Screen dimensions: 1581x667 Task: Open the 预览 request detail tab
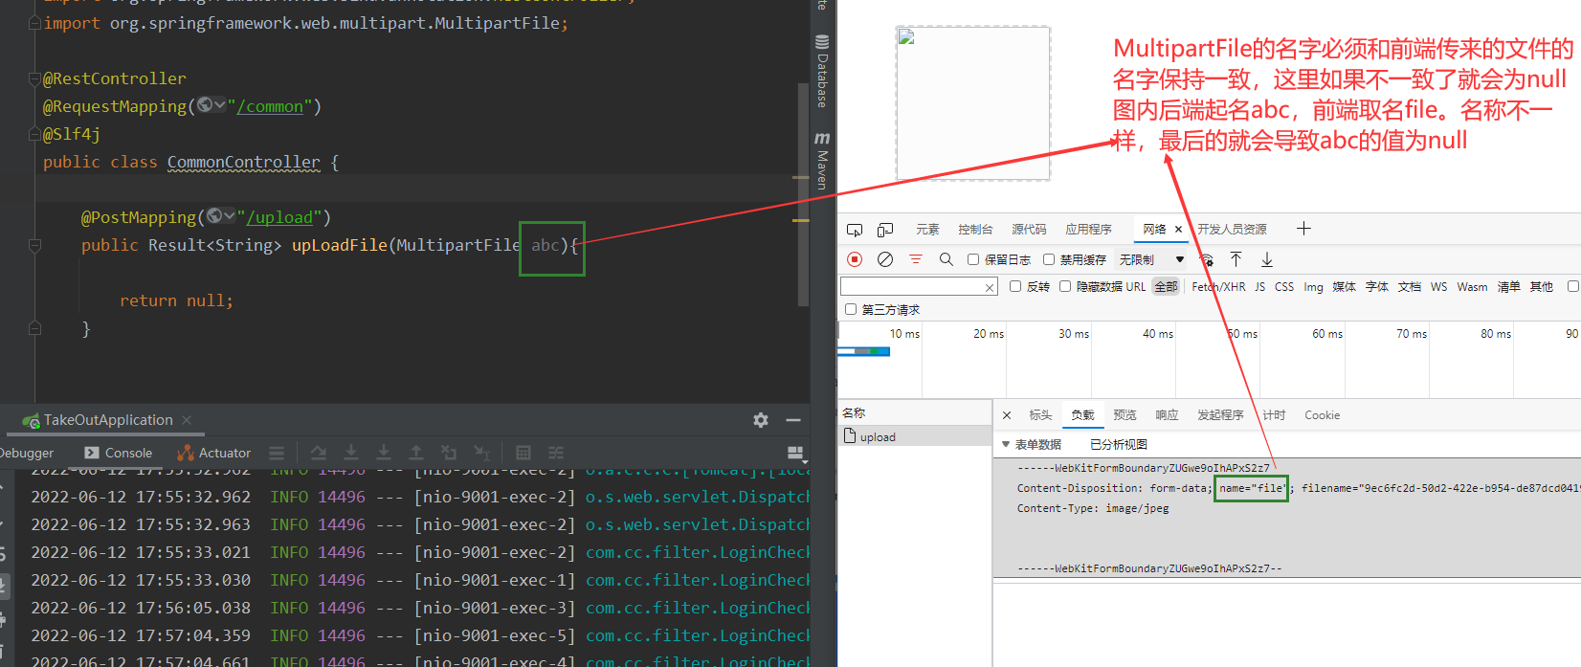pos(1125,415)
